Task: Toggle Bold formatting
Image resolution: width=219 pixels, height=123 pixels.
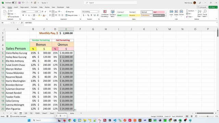Action: (23, 15)
